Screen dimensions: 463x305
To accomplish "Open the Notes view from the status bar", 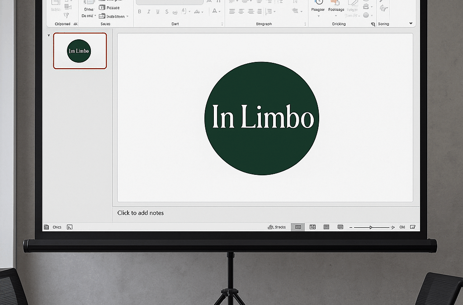I will [277, 227].
